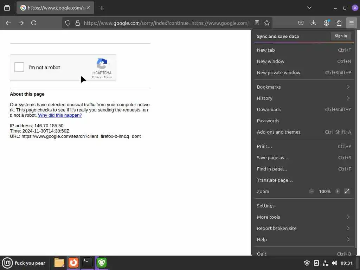Open the reCAPTCHA Privacy link
Screen dimensions: 360x270
96,77
